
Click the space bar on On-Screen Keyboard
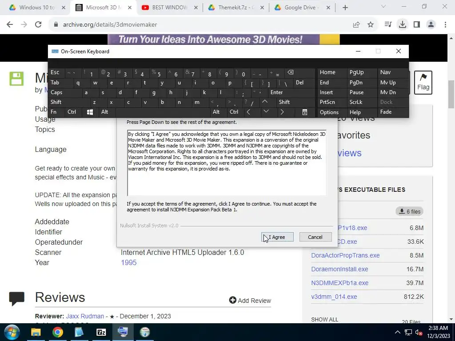[164, 112]
